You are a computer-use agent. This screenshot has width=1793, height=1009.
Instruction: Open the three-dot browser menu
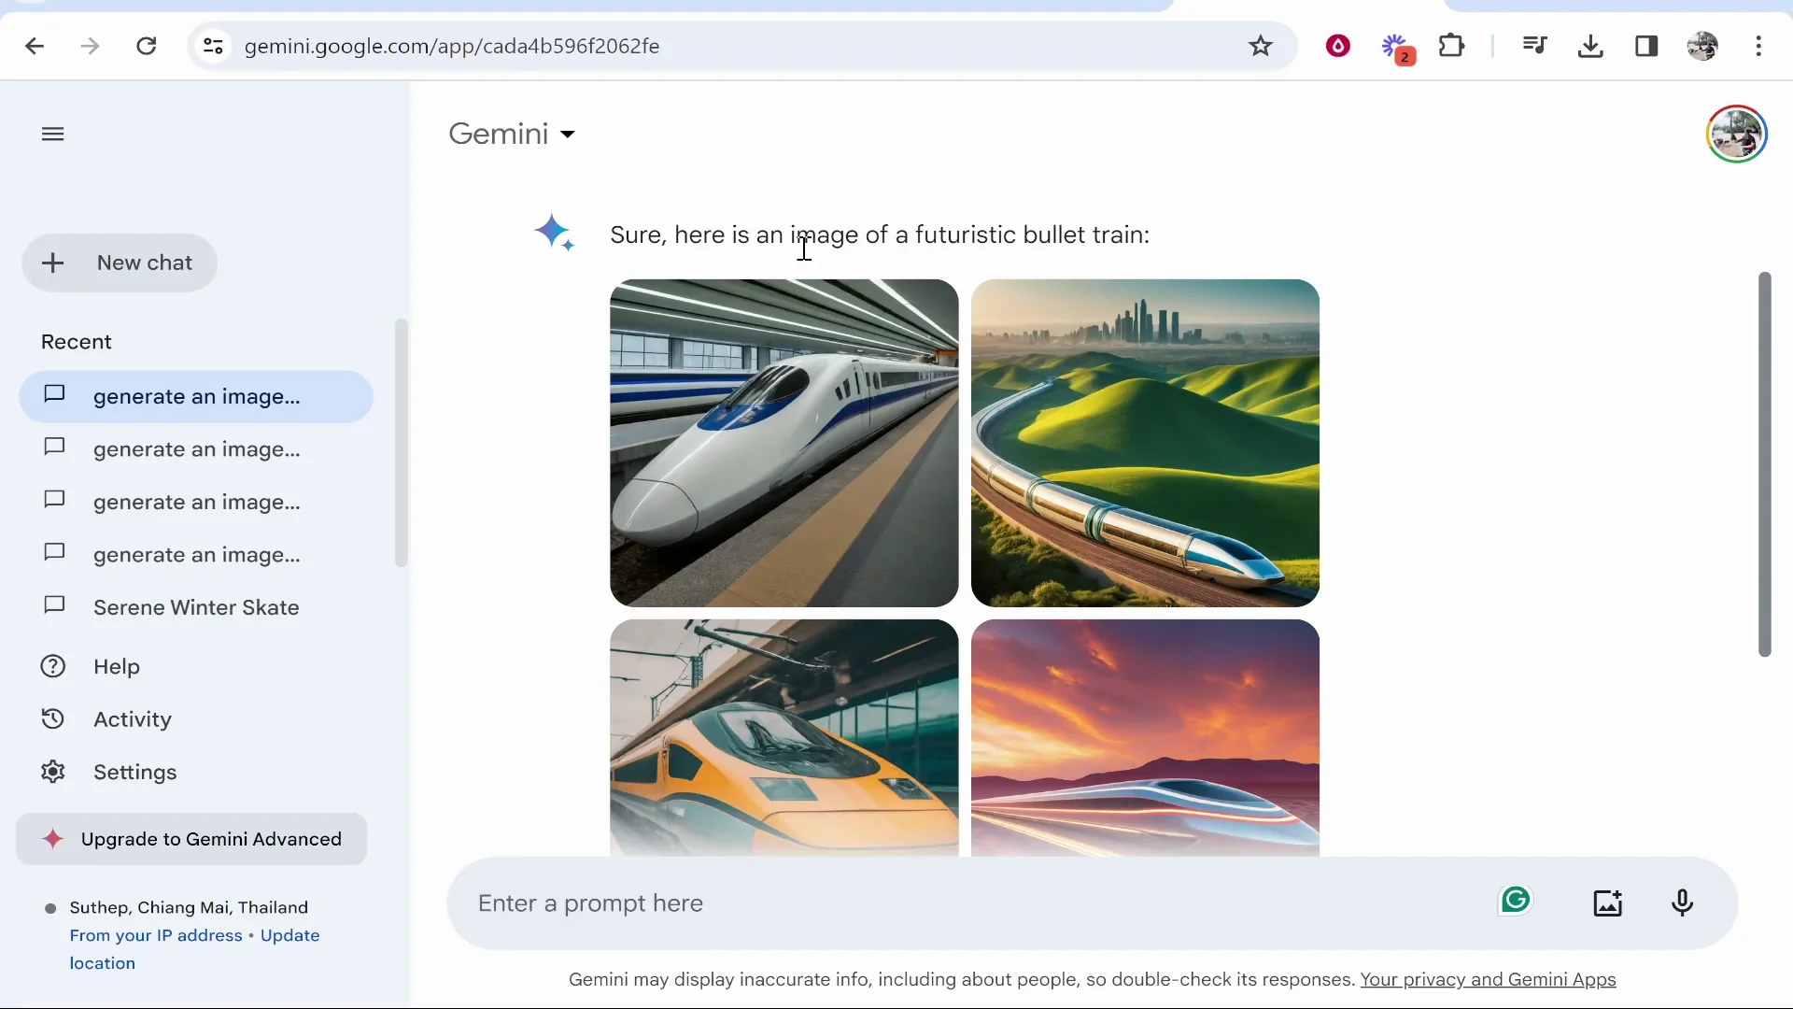(x=1759, y=46)
